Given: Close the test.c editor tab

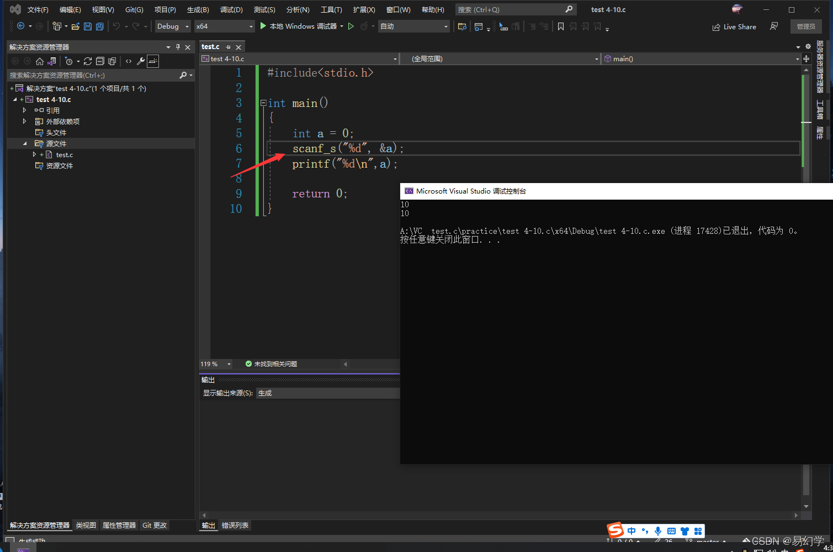Looking at the screenshot, I should 238,47.
